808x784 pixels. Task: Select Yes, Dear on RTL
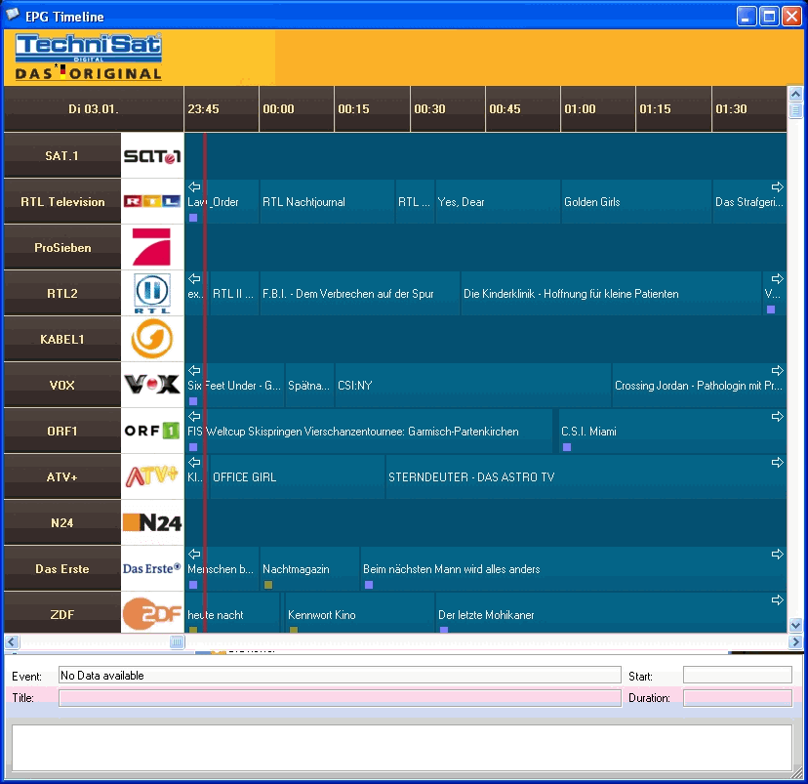[x=498, y=201]
